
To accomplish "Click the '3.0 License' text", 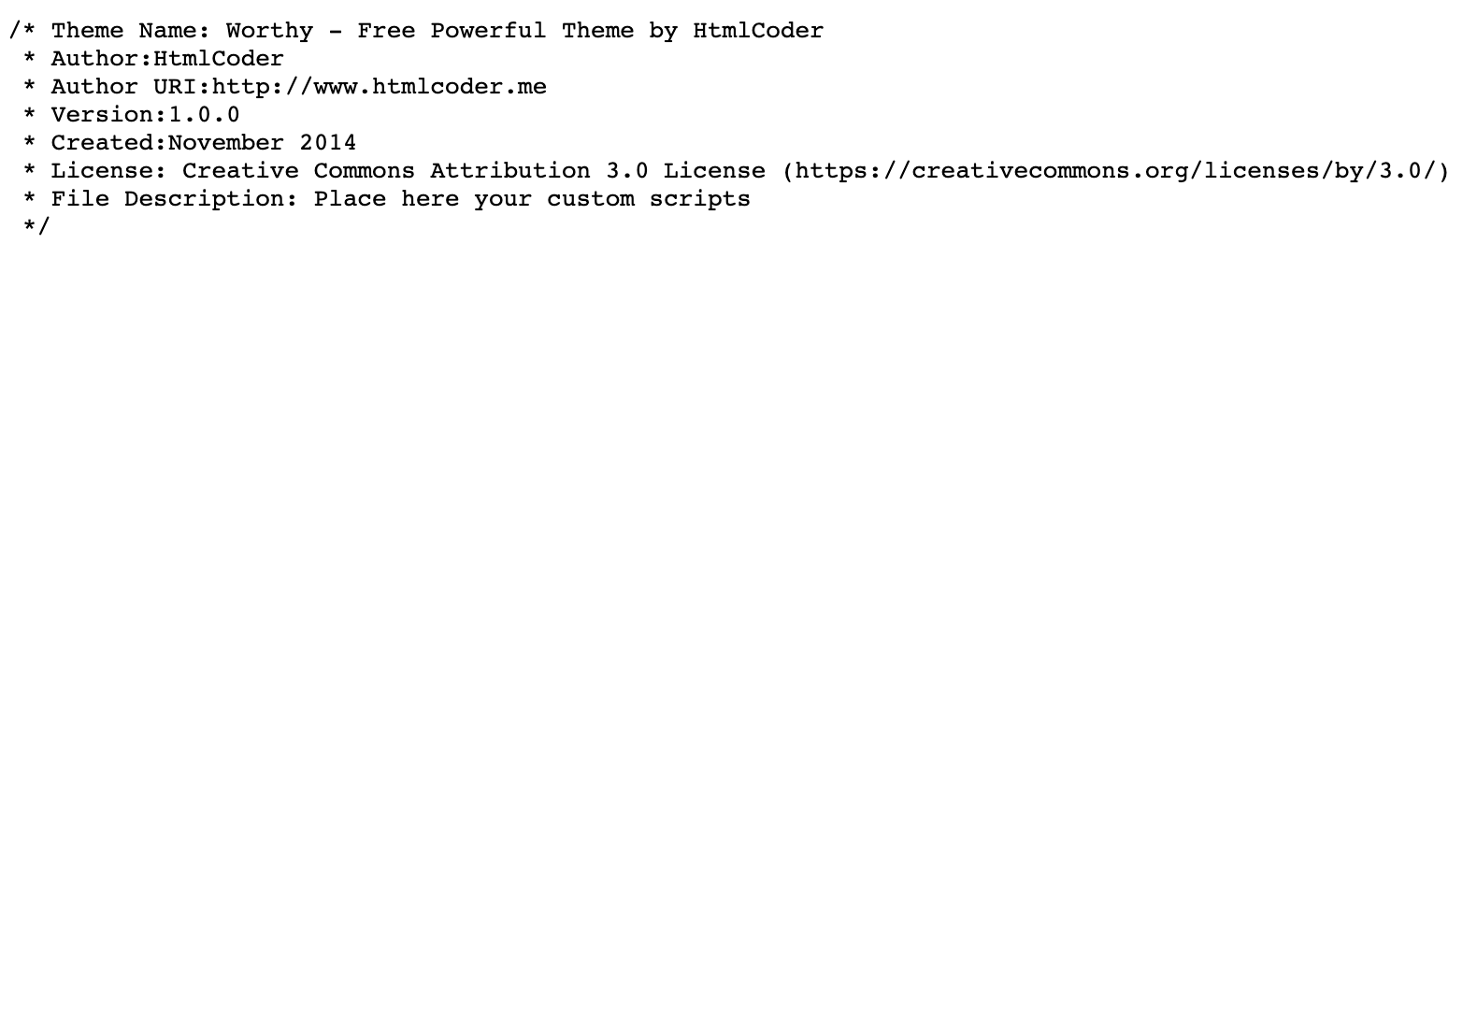I will click(685, 171).
